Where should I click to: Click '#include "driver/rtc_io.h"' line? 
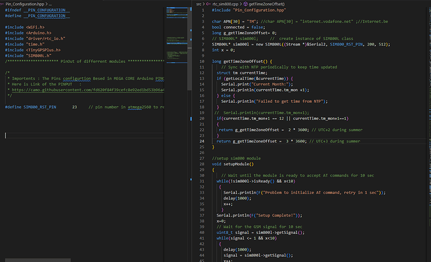[35, 39]
